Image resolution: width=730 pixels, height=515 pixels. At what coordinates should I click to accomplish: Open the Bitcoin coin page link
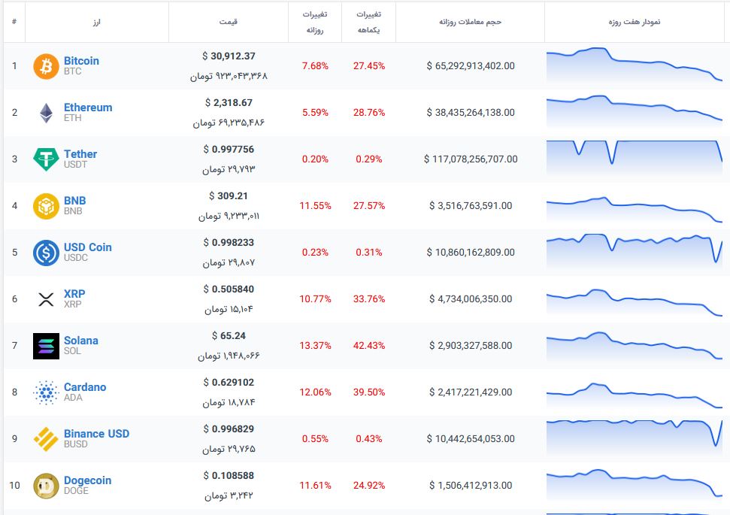tap(81, 61)
